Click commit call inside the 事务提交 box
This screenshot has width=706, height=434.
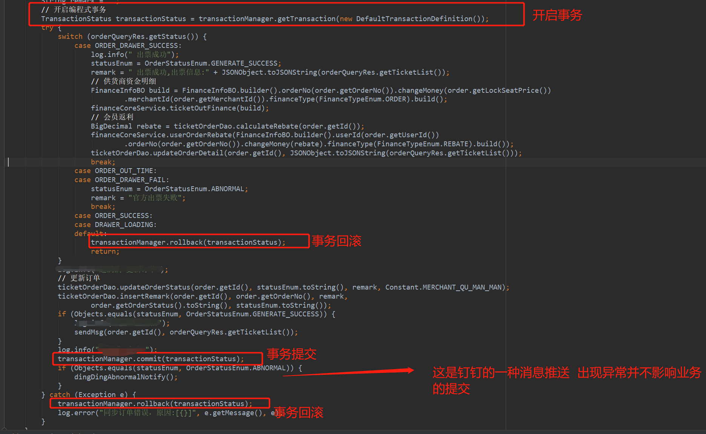tap(150, 359)
